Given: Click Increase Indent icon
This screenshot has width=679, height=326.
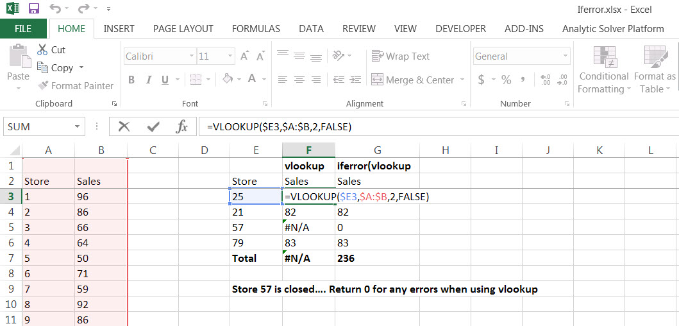Looking at the screenshot, I should click(355, 80).
